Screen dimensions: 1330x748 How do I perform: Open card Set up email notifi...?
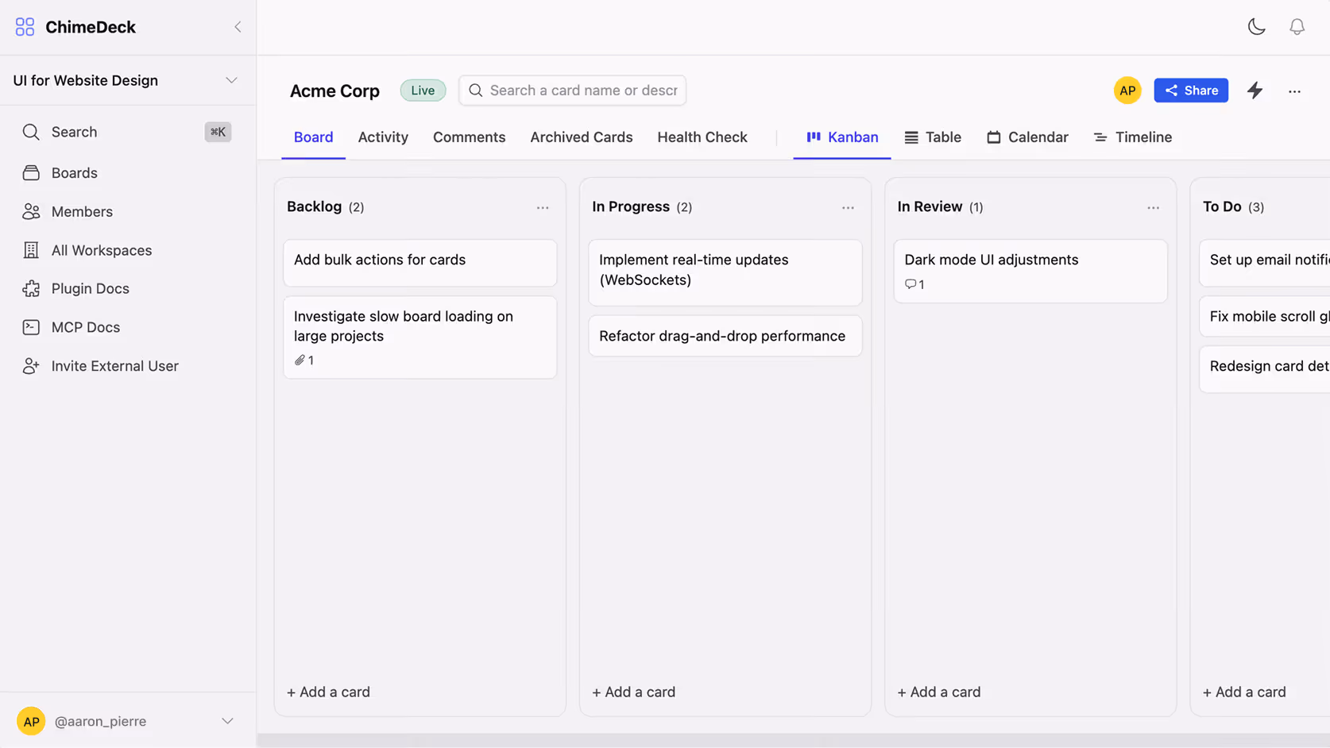coord(1265,263)
